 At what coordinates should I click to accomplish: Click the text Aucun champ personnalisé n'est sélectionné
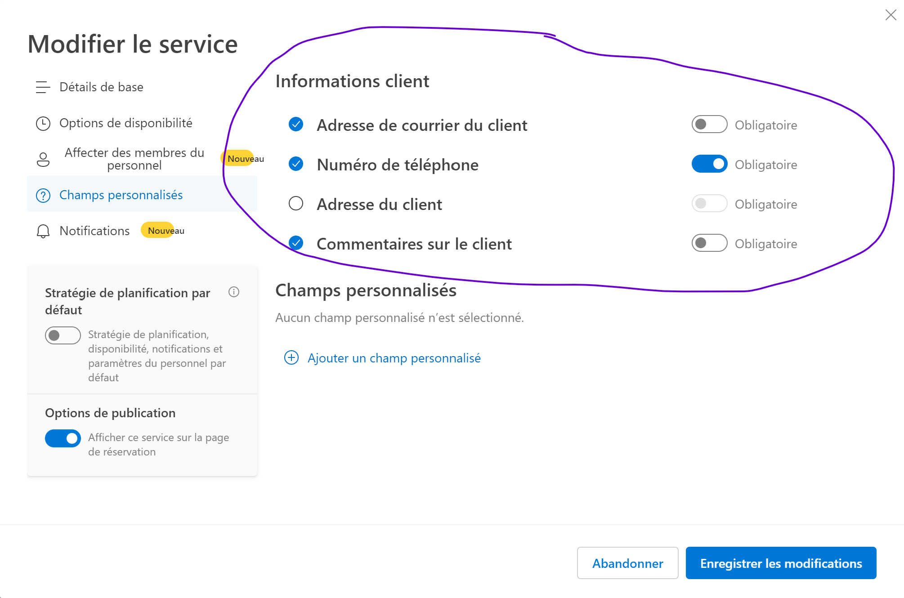click(399, 318)
